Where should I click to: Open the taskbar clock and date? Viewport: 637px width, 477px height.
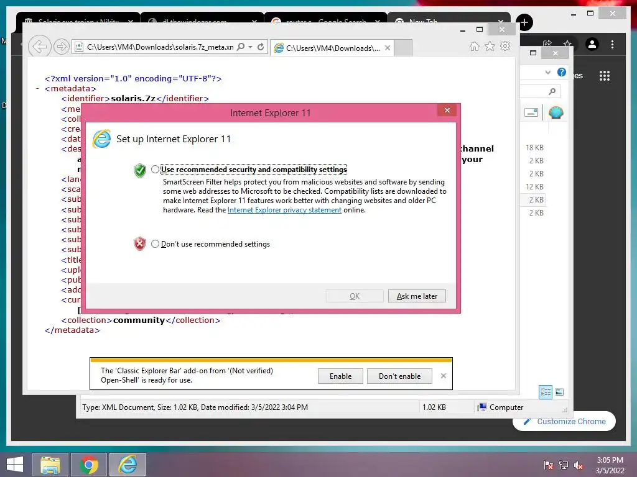[610, 465]
